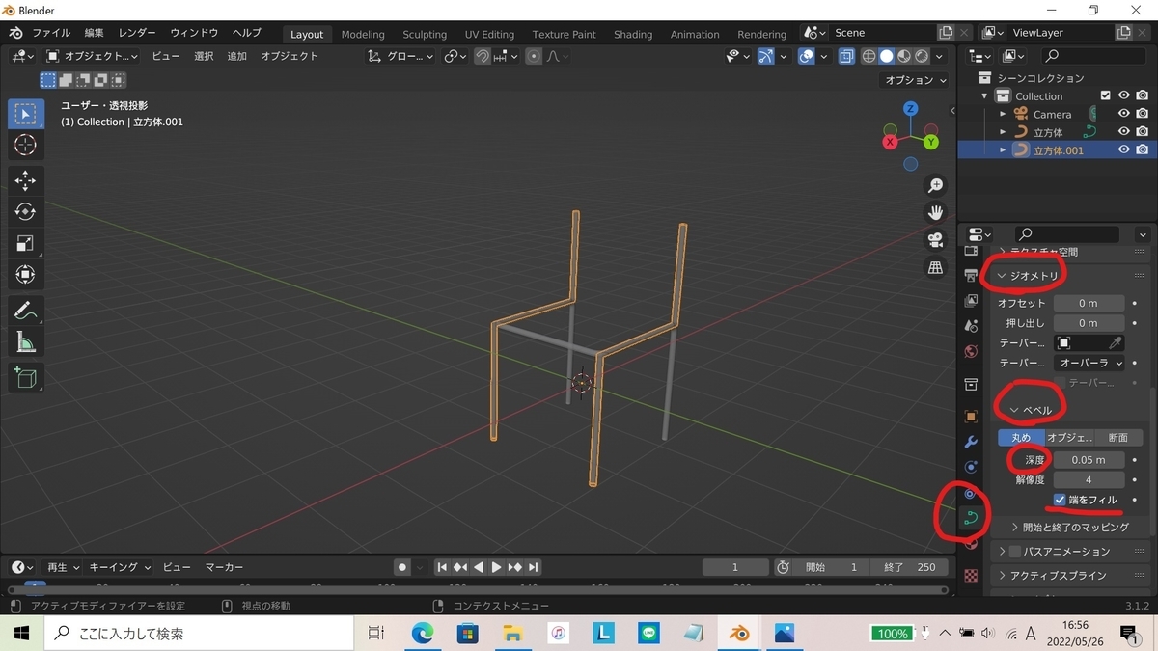Expand the アクティブスプライン panel
The image size is (1158, 651).
click(1052, 575)
